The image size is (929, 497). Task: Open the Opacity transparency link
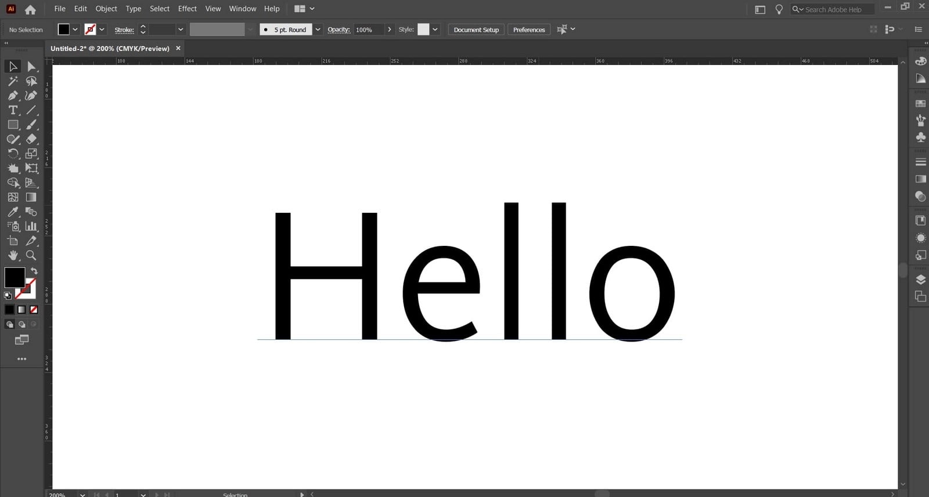[x=339, y=30]
